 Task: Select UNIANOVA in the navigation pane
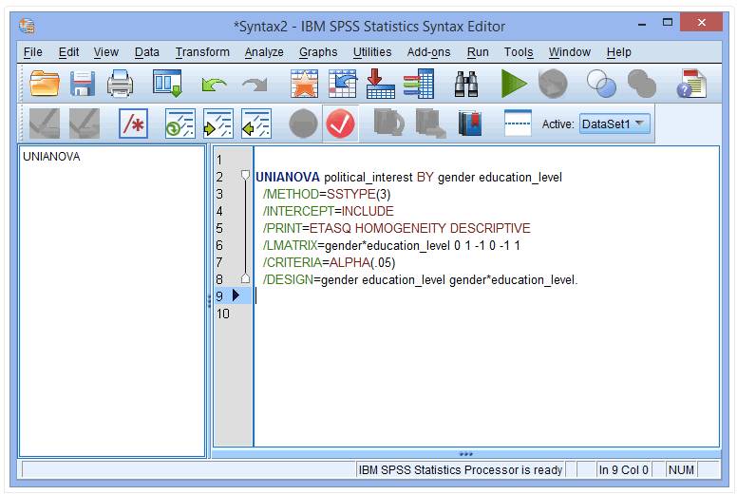click(51, 157)
